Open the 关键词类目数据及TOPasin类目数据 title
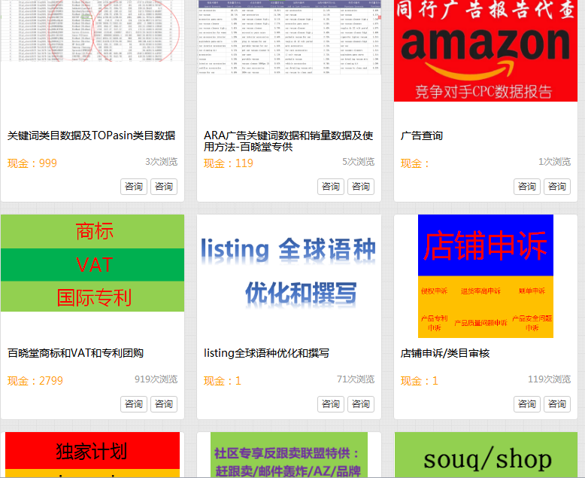Screen dimensions: 585x478 coord(92,135)
